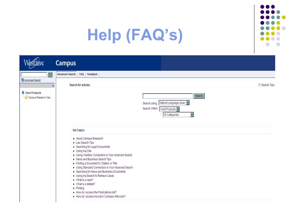
Task: Open the Printing topic
Action: coord(80,188)
